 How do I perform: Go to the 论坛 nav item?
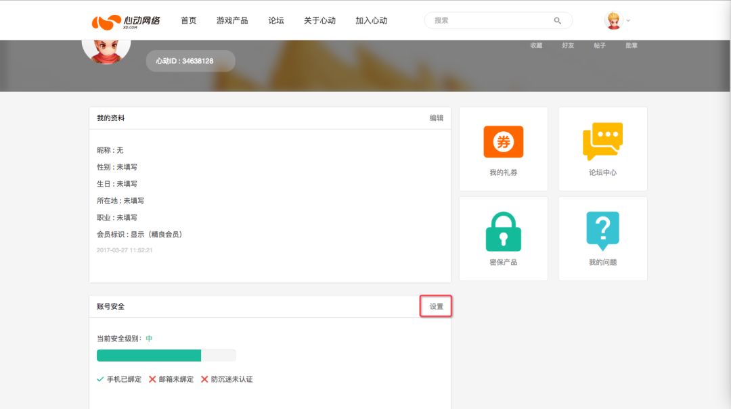coord(276,20)
